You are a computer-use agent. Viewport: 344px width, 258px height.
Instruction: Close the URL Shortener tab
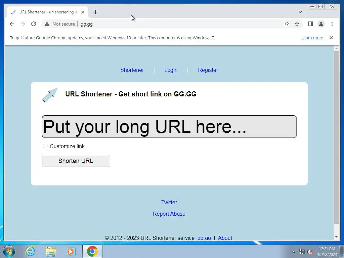click(x=83, y=12)
